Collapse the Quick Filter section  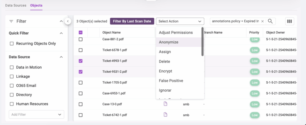pyautogui.click(x=61, y=33)
